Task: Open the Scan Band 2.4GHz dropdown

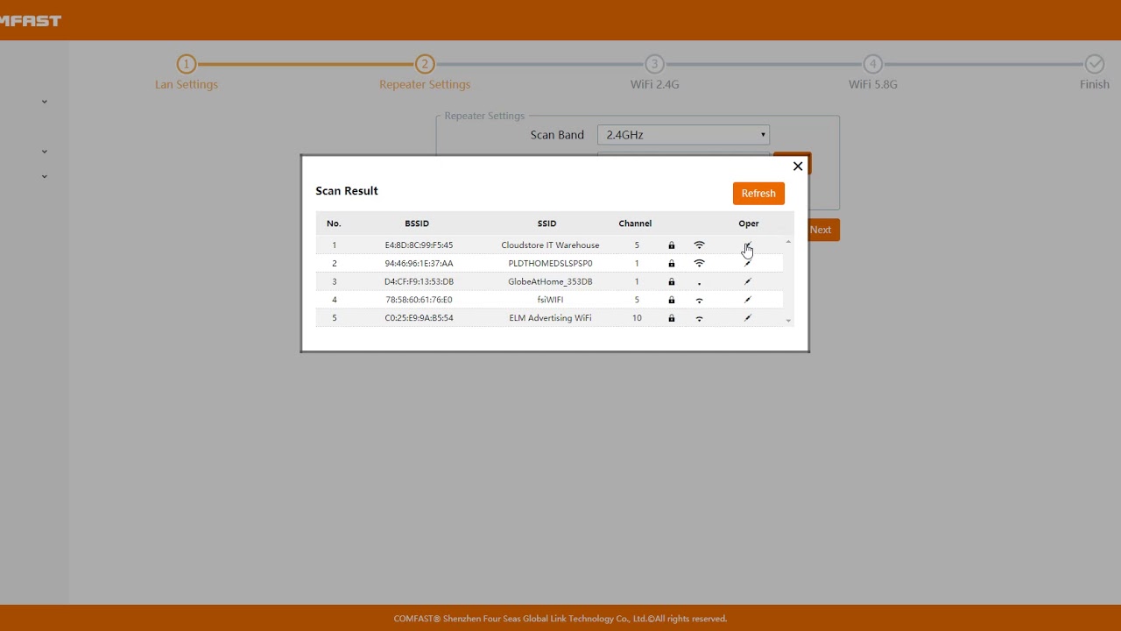Action: pyautogui.click(x=683, y=135)
